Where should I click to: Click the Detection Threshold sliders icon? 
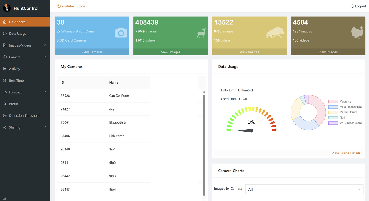(5, 116)
